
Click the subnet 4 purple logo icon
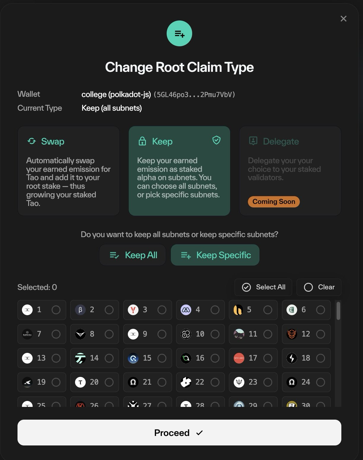pyautogui.click(x=186, y=310)
